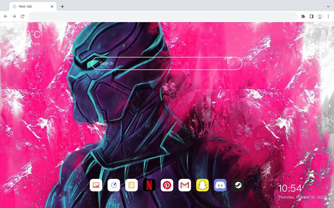Reload the current page

click(22, 16)
